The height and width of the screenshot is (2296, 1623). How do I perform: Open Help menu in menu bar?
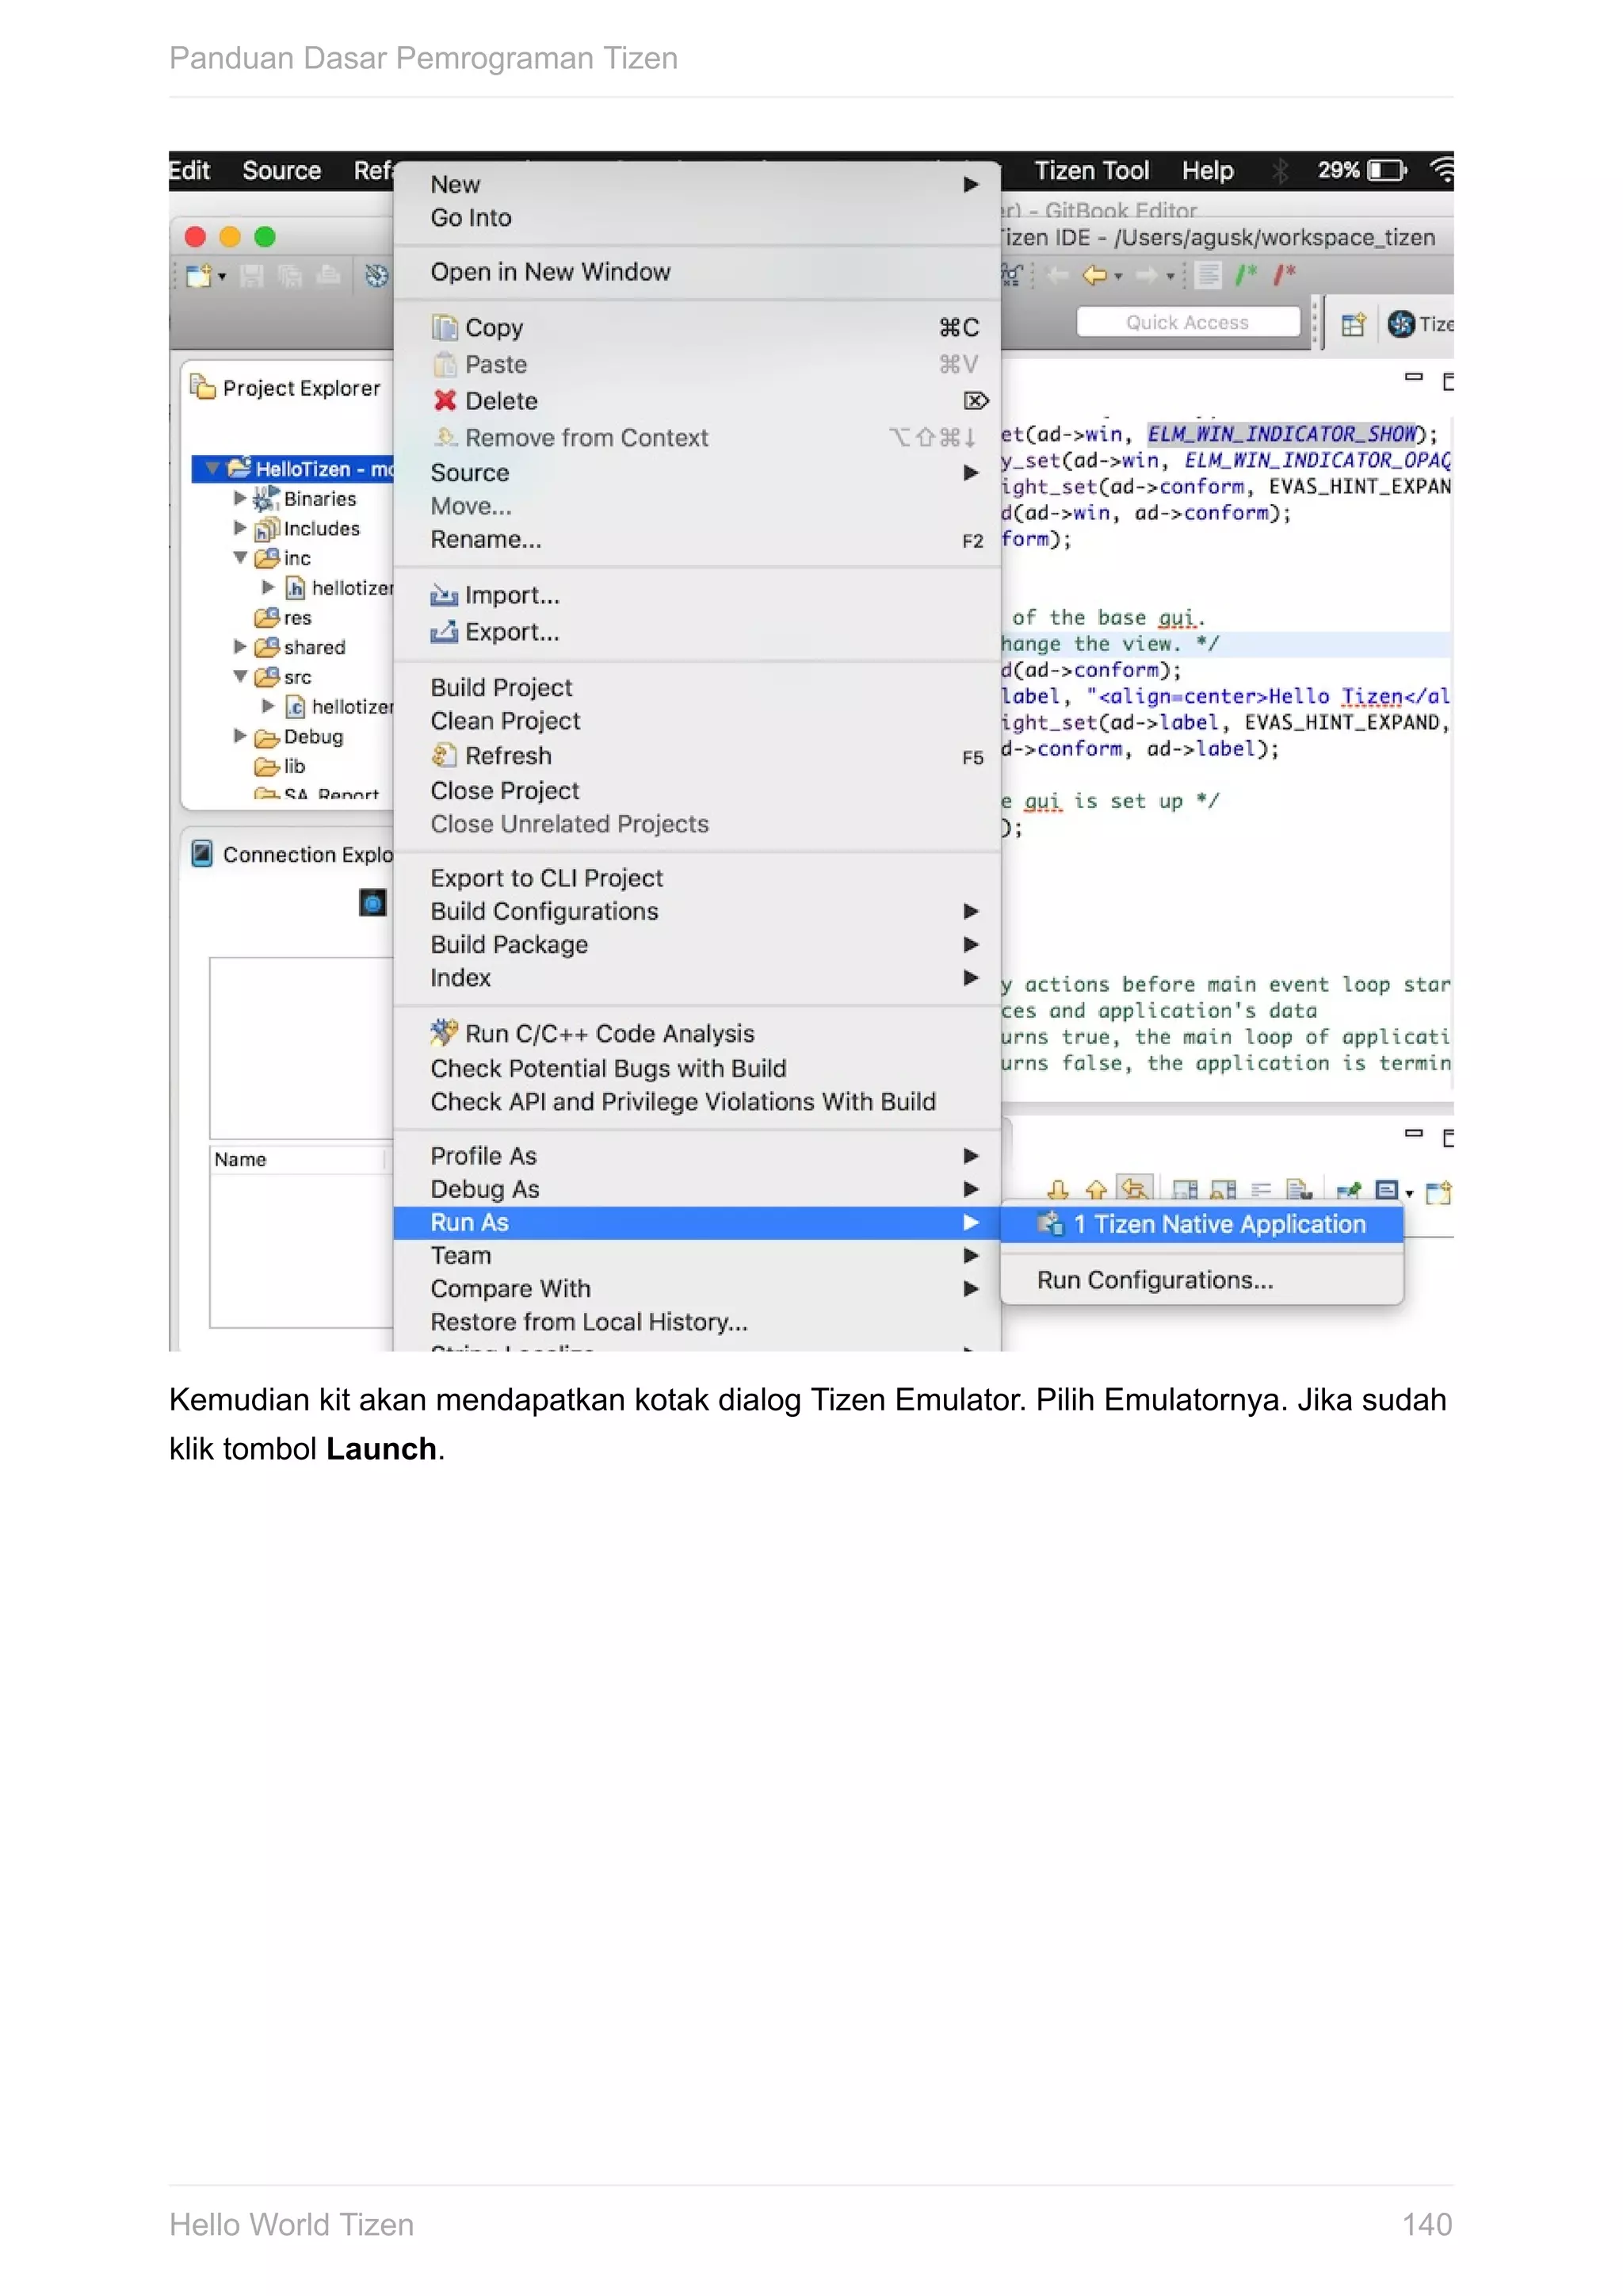[x=1207, y=171]
